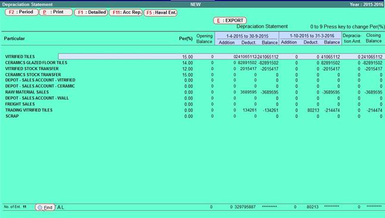The width and height of the screenshot is (385, 218).
Task: Select CERAMICS STOCK TRANSFER row
Action: [x=193, y=75]
